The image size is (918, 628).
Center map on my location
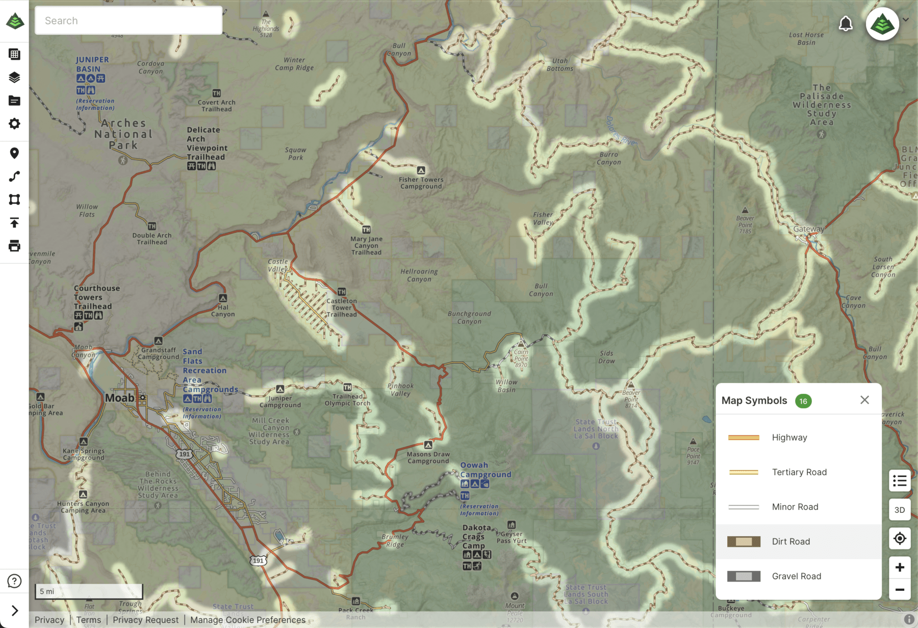point(900,538)
